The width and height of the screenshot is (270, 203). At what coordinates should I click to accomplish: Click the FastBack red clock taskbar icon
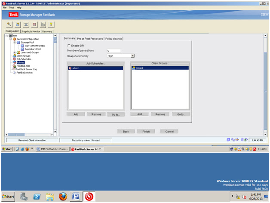coord(89,197)
